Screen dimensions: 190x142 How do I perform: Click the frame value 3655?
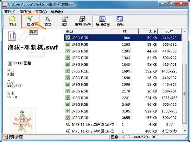point(126,118)
